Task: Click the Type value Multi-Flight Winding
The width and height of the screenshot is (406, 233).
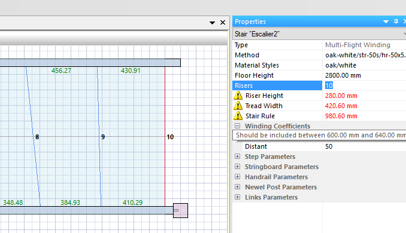Action: [357, 45]
